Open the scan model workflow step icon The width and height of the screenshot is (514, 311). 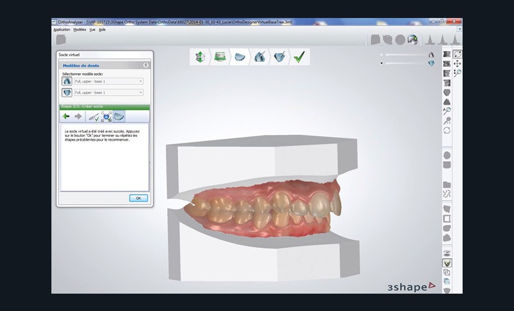point(220,57)
